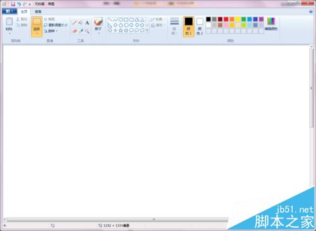Screen dimensions: 316x231
Task: Pick the Right arrow shape
Action: (x=131, y=25)
